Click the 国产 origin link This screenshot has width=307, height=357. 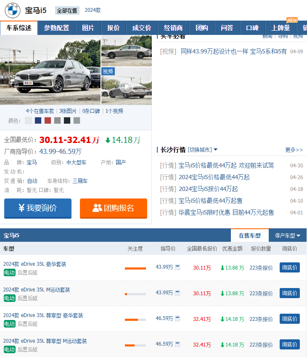[121, 163]
